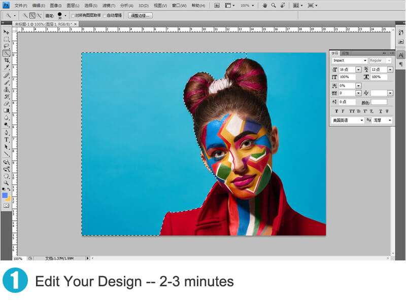Select the Move tool in the toolbox
The image size is (406, 304).
[7, 32]
